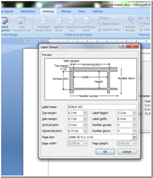153x178 pixels.
Task: Open the Rules dropdown in the ribbon
Action: [104, 18]
